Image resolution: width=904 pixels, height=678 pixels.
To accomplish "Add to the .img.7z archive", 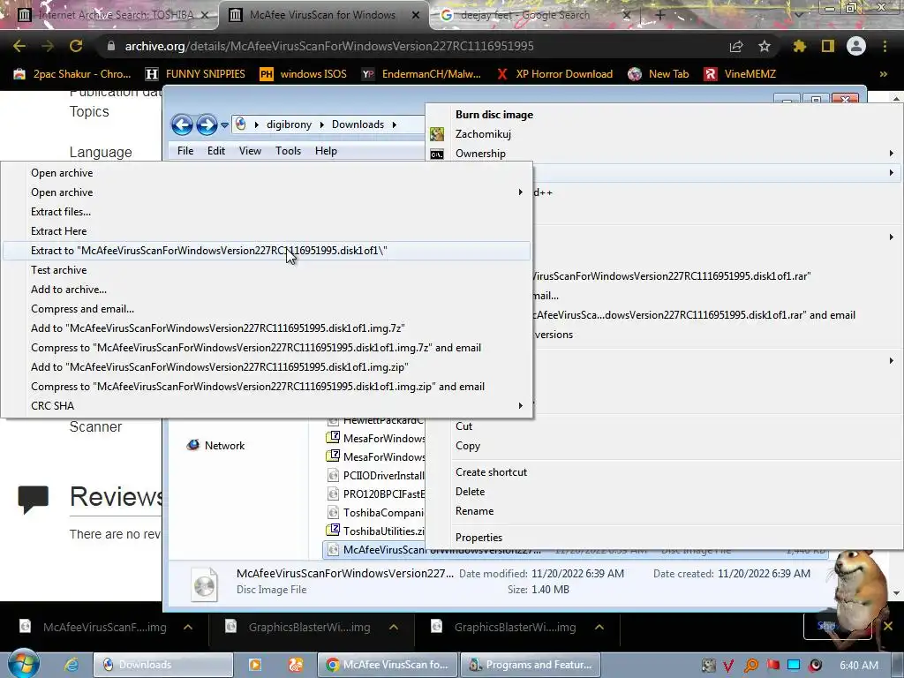I will pos(267,328).
